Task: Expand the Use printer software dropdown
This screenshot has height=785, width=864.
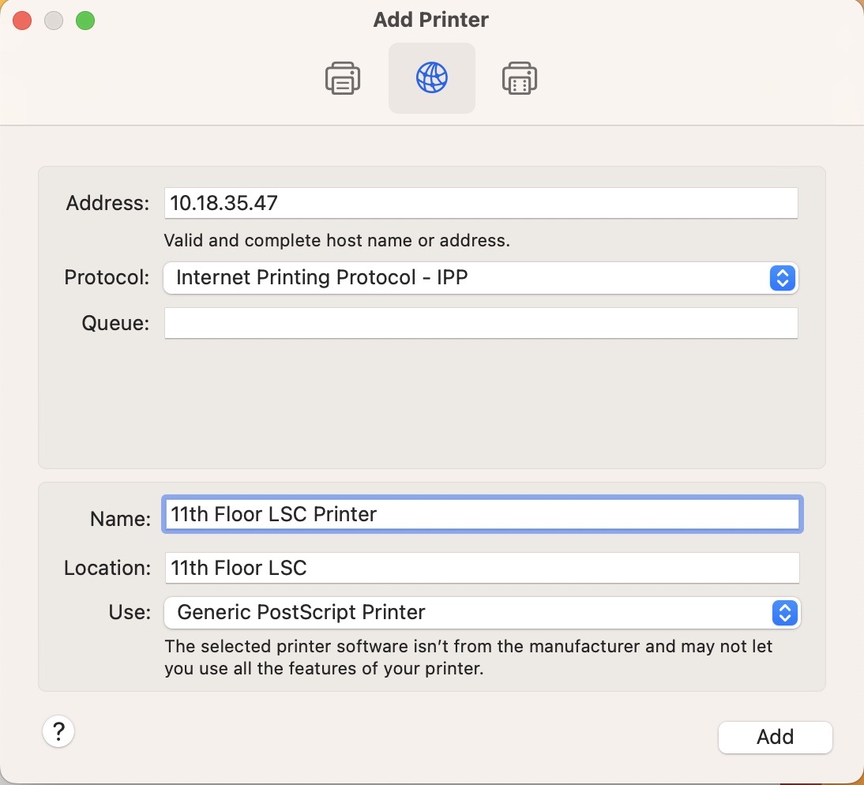Action: pos(482,613)
